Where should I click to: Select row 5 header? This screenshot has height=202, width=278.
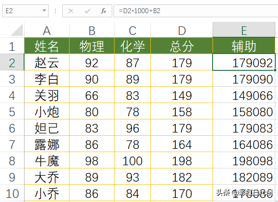(x=12, y=111)
